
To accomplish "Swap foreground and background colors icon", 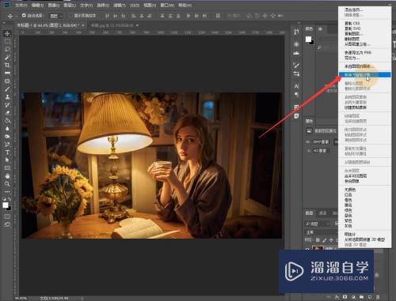I will pyautogui.click(x=10, y=199).
